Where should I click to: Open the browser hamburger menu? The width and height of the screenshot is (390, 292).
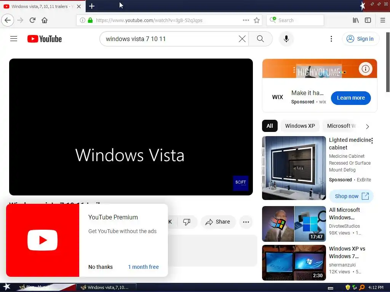[x=382, y=20]
